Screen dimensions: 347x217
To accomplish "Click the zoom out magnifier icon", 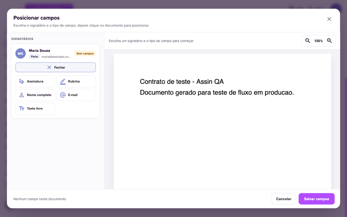I will click(308, 41).
